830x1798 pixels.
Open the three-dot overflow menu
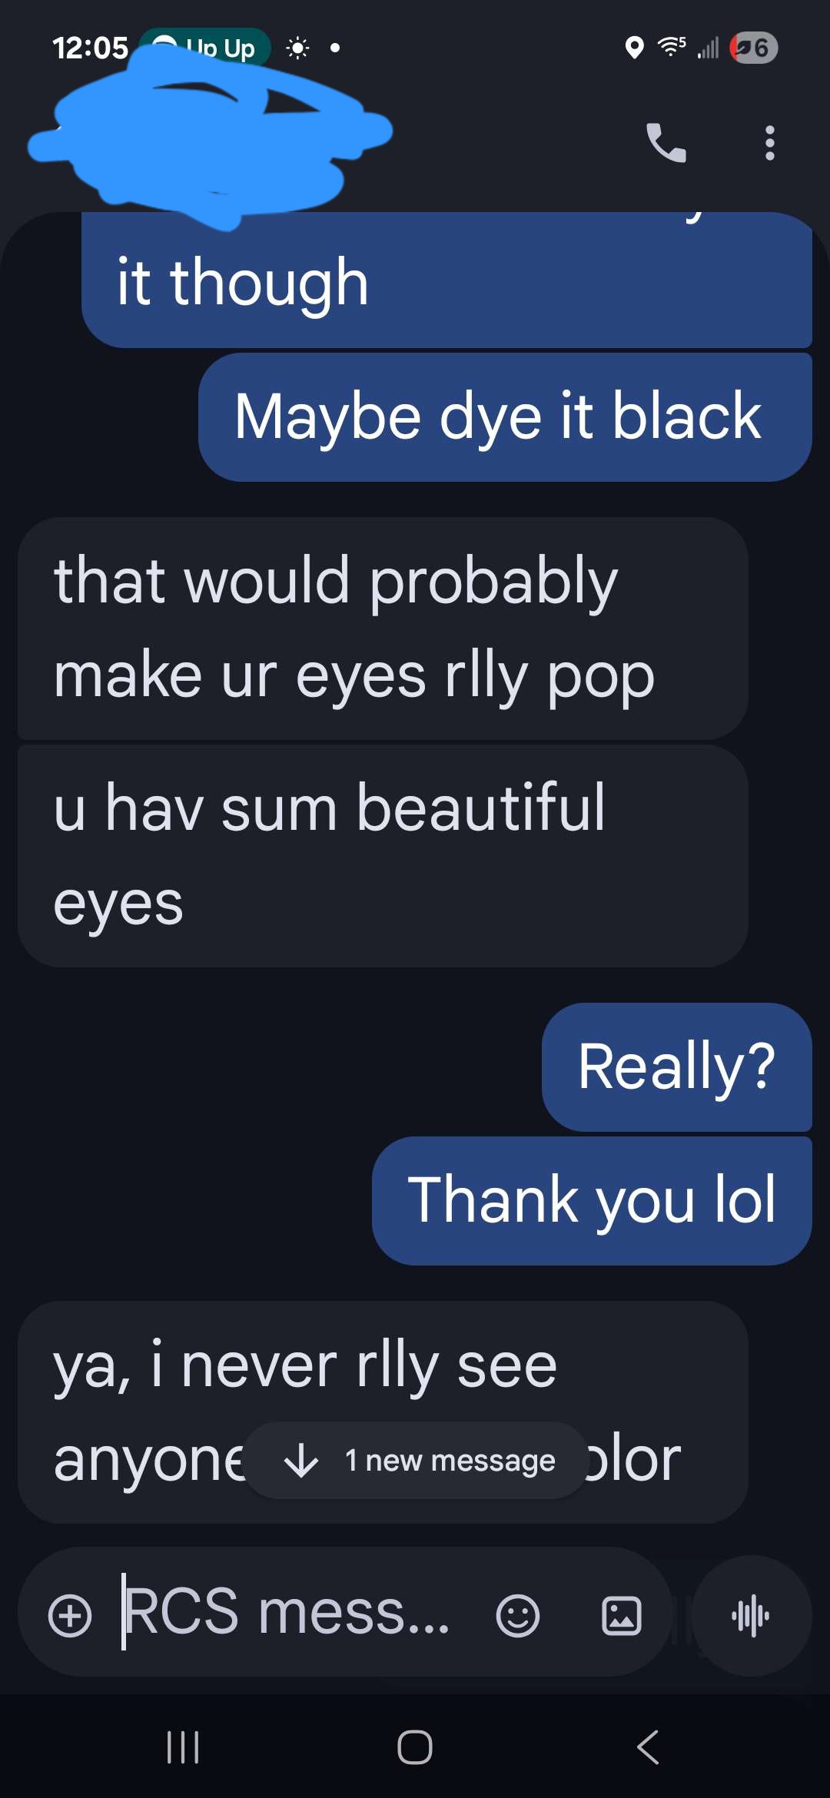point(769,143)
